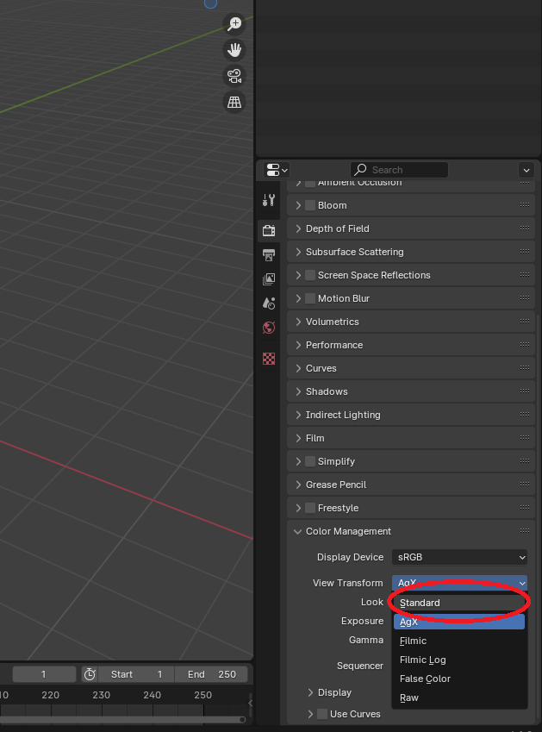Open the Tool properties tab
Viewport: 542px width, 732px height.
click(x=269, y=200)
